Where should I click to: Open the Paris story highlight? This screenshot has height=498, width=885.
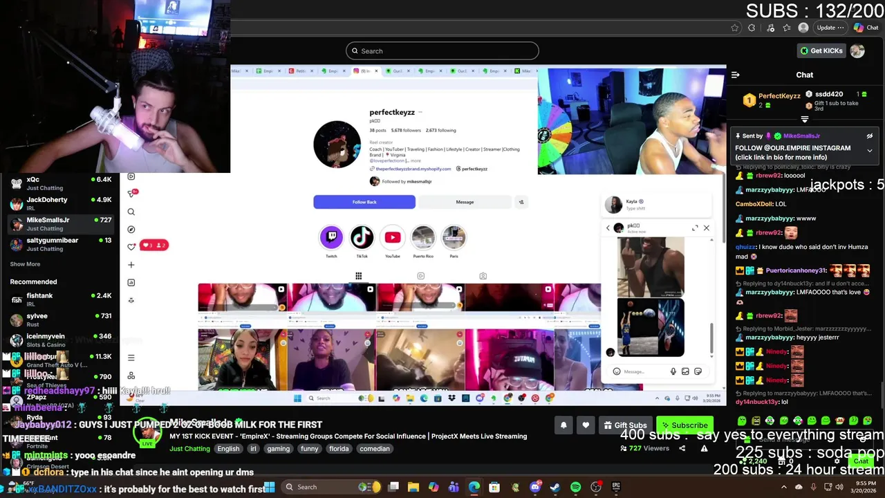454,237
